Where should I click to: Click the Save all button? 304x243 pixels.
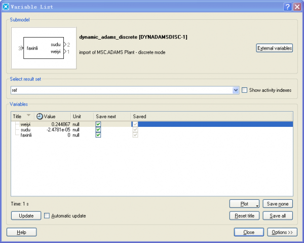click(x=278, y=216)
